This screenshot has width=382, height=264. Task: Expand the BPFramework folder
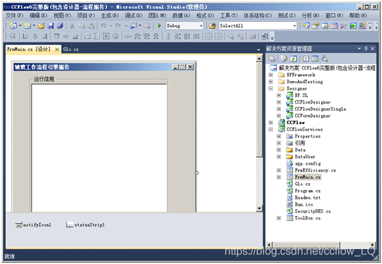[270, 75]
